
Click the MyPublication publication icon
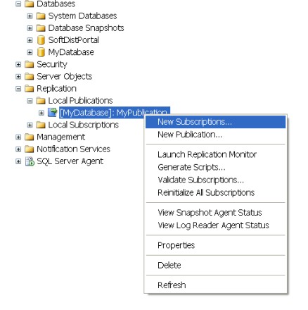click(x=52, y=113)
